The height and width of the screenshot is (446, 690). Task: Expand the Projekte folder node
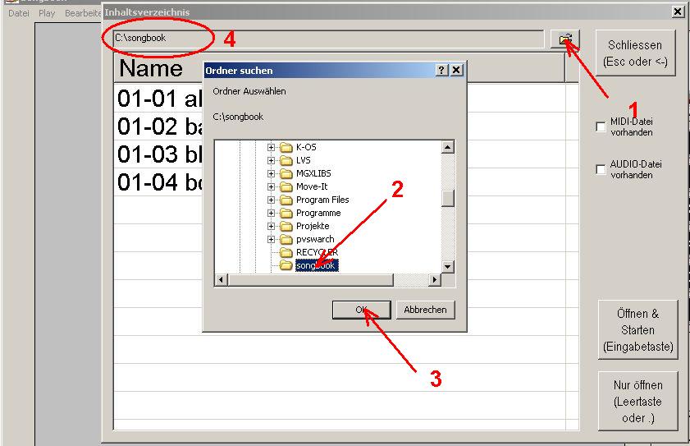(x=271, y=227)
